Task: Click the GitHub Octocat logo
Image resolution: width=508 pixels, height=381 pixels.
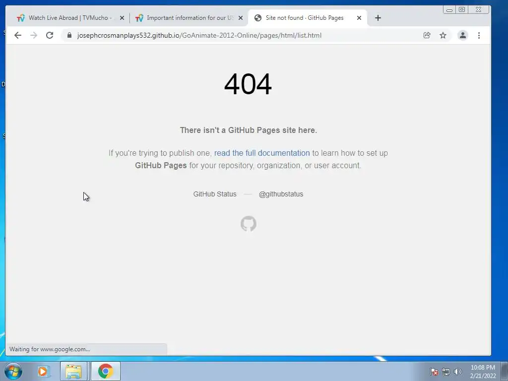Action: (249, 224)
